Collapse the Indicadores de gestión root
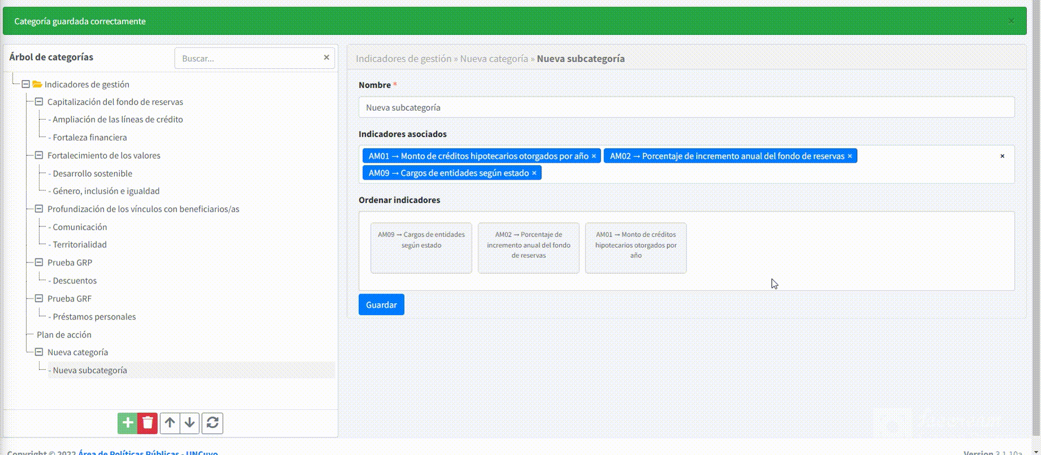The image size is (1041, 455). coord(25,84)
